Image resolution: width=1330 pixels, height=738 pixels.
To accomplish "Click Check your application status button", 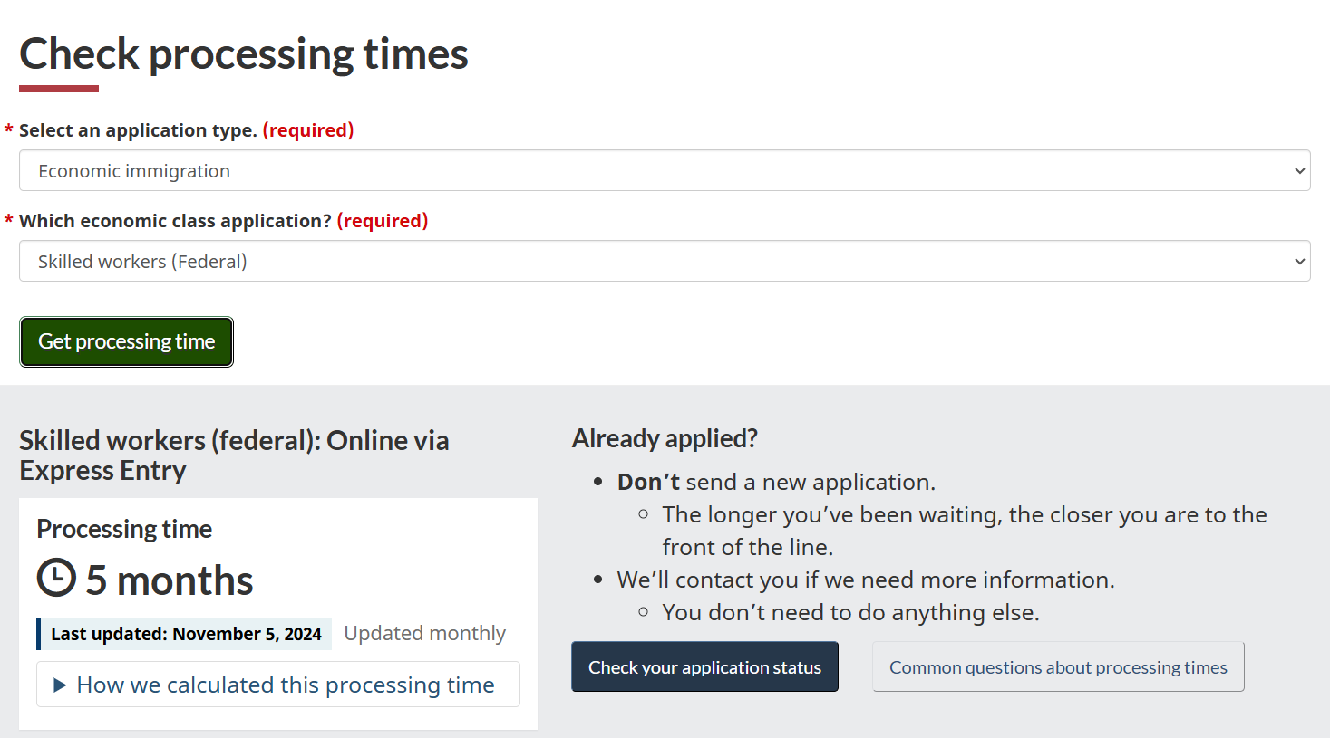I will click(704, 667).
